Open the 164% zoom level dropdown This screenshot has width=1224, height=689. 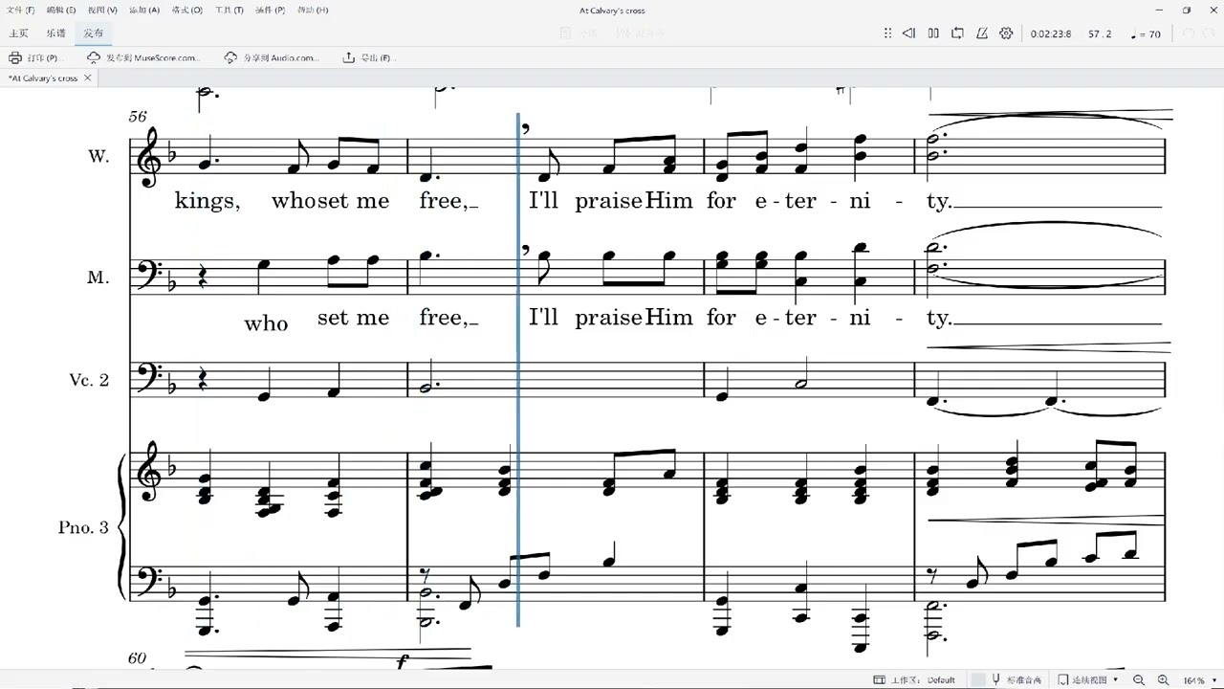(1199, 680)
